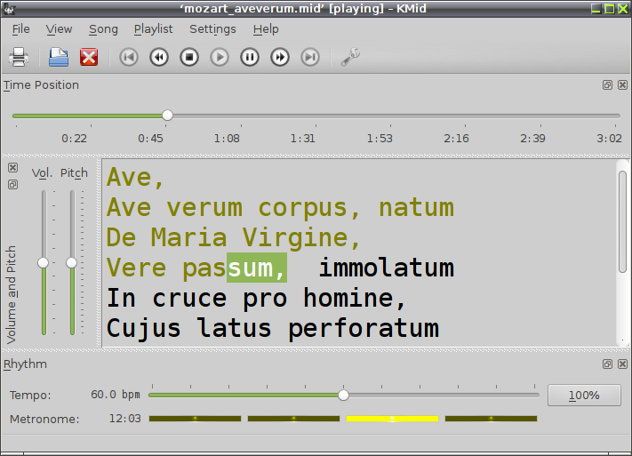Click the 2:39 time label
Screen dimensions: 632x456
click(x=532, y=139)
